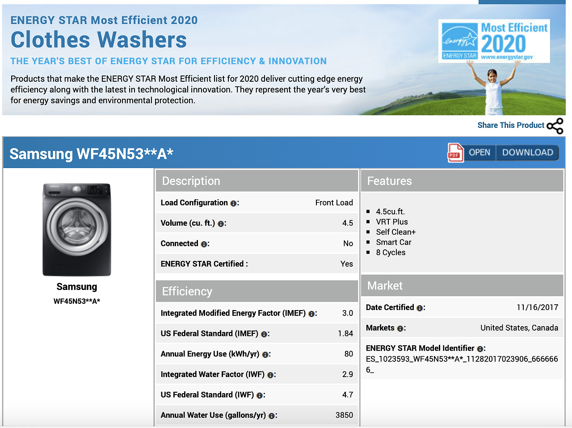
Task: Click the Integrated Water Factor value 2.9
Action: (x=348, y=374)
